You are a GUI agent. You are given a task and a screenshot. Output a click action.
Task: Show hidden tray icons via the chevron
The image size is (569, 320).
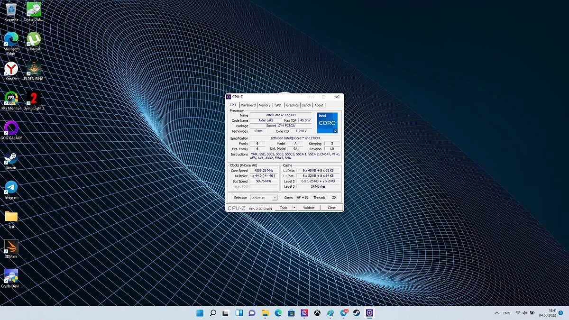(x=496, y=313)
